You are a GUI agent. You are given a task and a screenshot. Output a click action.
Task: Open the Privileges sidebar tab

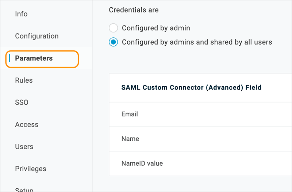tap(31, 169)
